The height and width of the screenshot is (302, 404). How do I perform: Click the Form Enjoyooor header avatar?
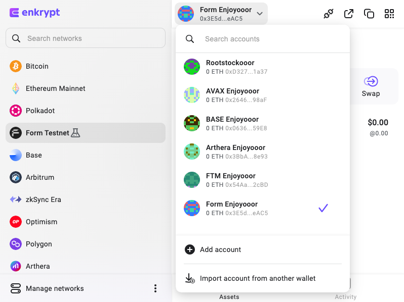click(186, 14)
